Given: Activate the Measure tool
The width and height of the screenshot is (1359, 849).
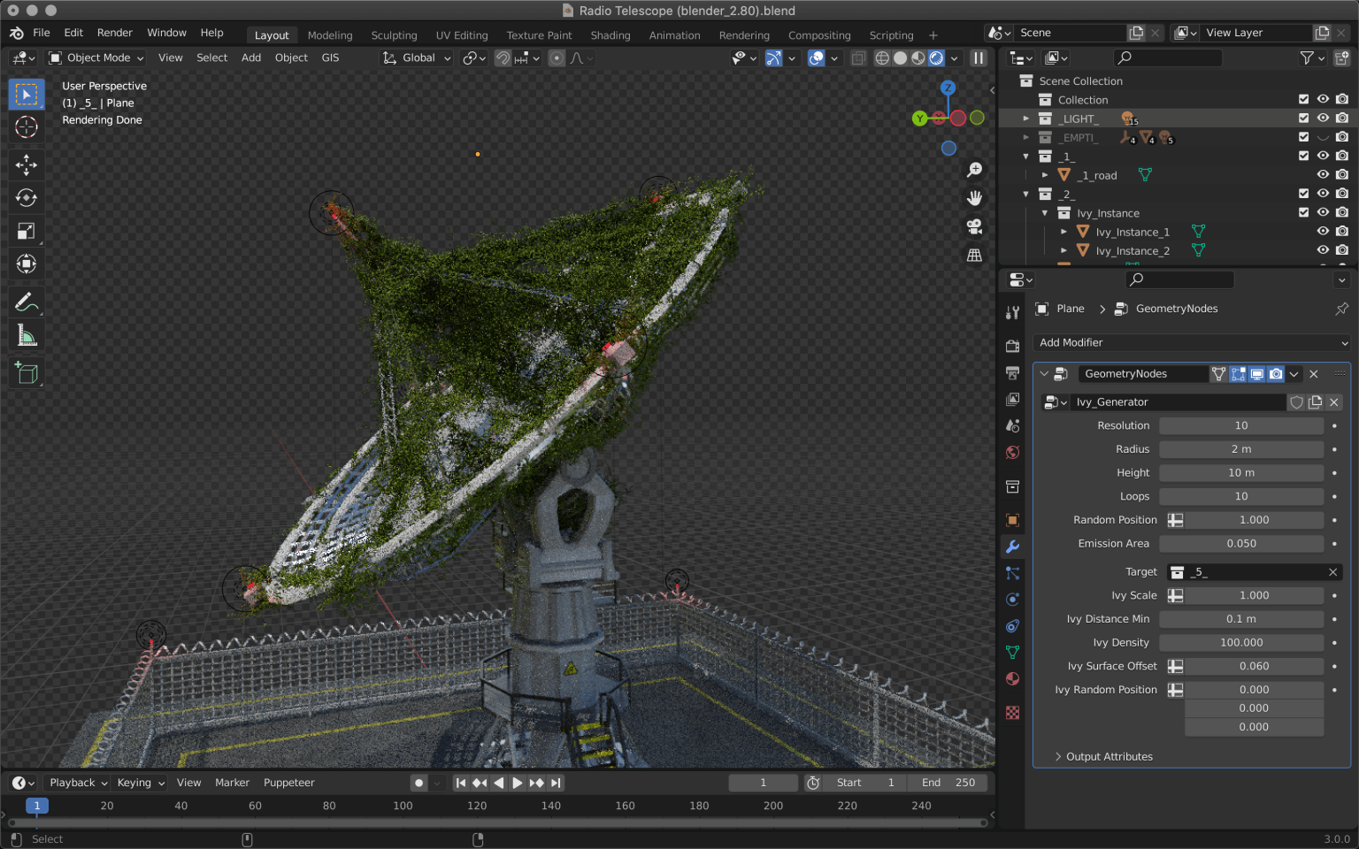Looking at the screenshot, I should (26, 334).
